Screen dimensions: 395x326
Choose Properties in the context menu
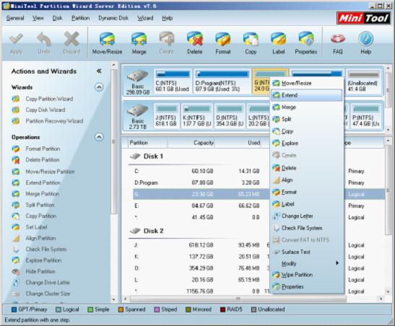point(307,286)
